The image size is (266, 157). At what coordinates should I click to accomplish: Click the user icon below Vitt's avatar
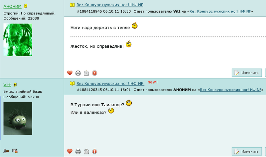pos(6,151)
